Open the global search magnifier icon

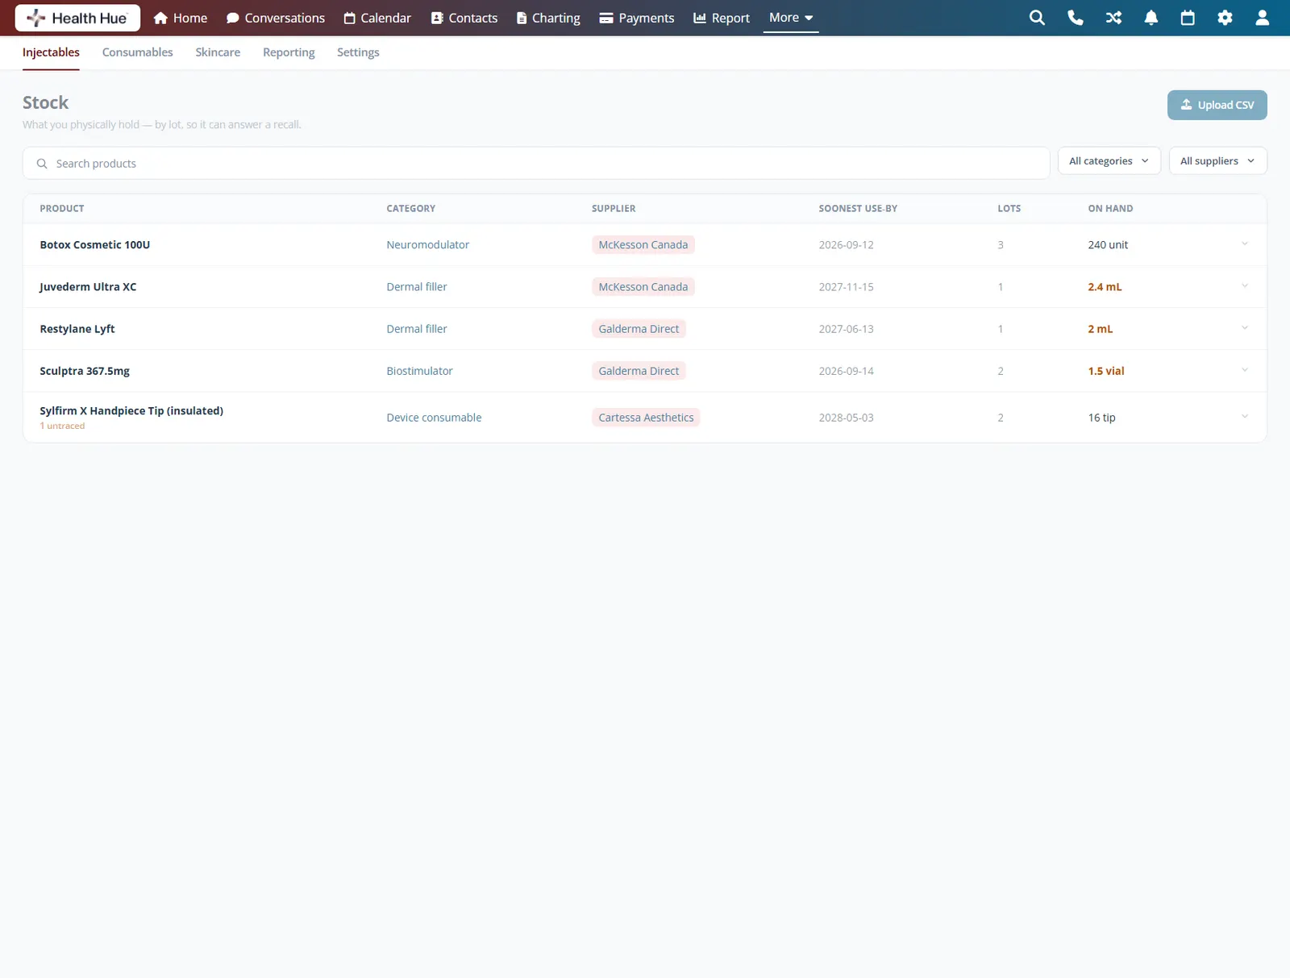[x=1037, y=18]
